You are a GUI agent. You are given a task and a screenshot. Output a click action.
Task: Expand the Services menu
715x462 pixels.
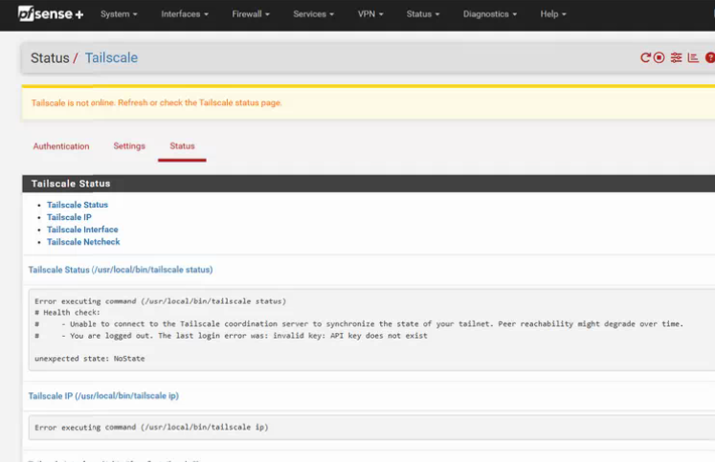(314, 14)
